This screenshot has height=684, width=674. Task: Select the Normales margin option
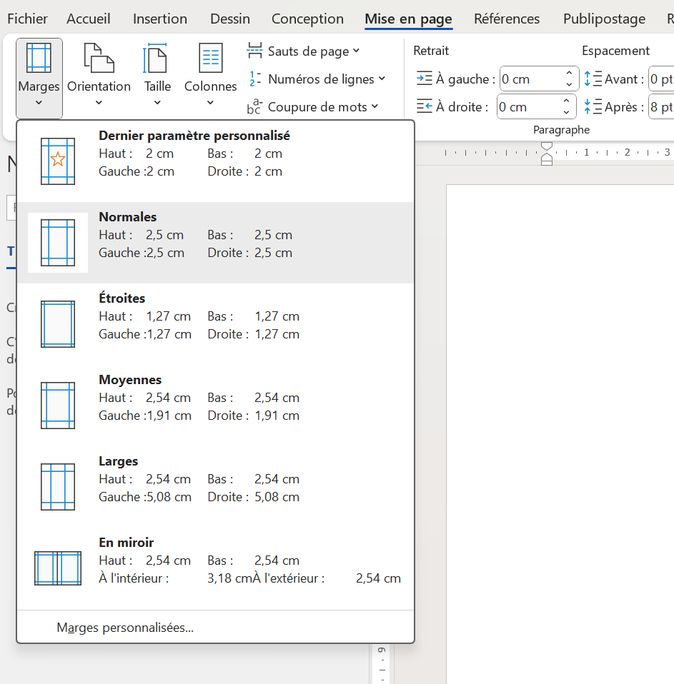click(x=214, y=243)
